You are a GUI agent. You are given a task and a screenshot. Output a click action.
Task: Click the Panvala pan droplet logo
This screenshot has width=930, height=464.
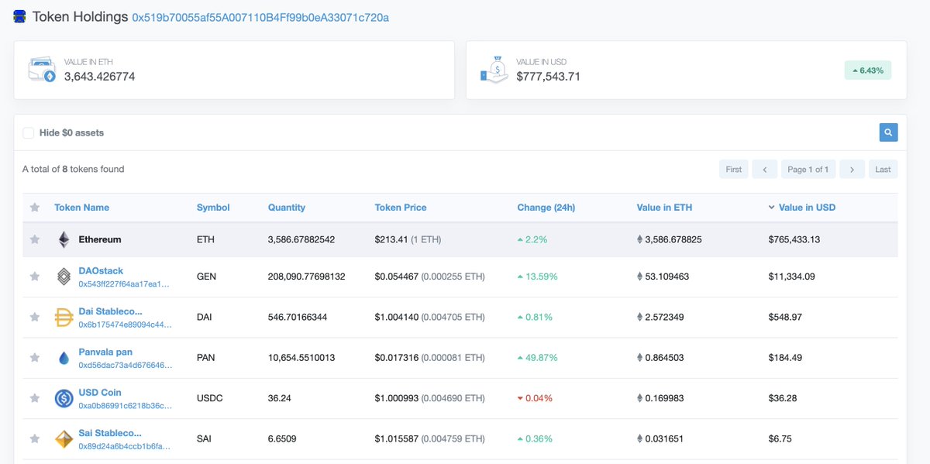64,358
